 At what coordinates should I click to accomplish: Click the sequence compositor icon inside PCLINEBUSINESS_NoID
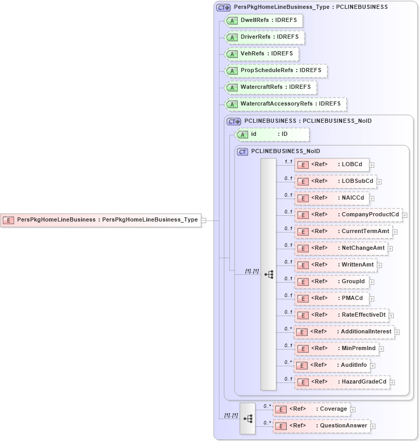(269, 273)
